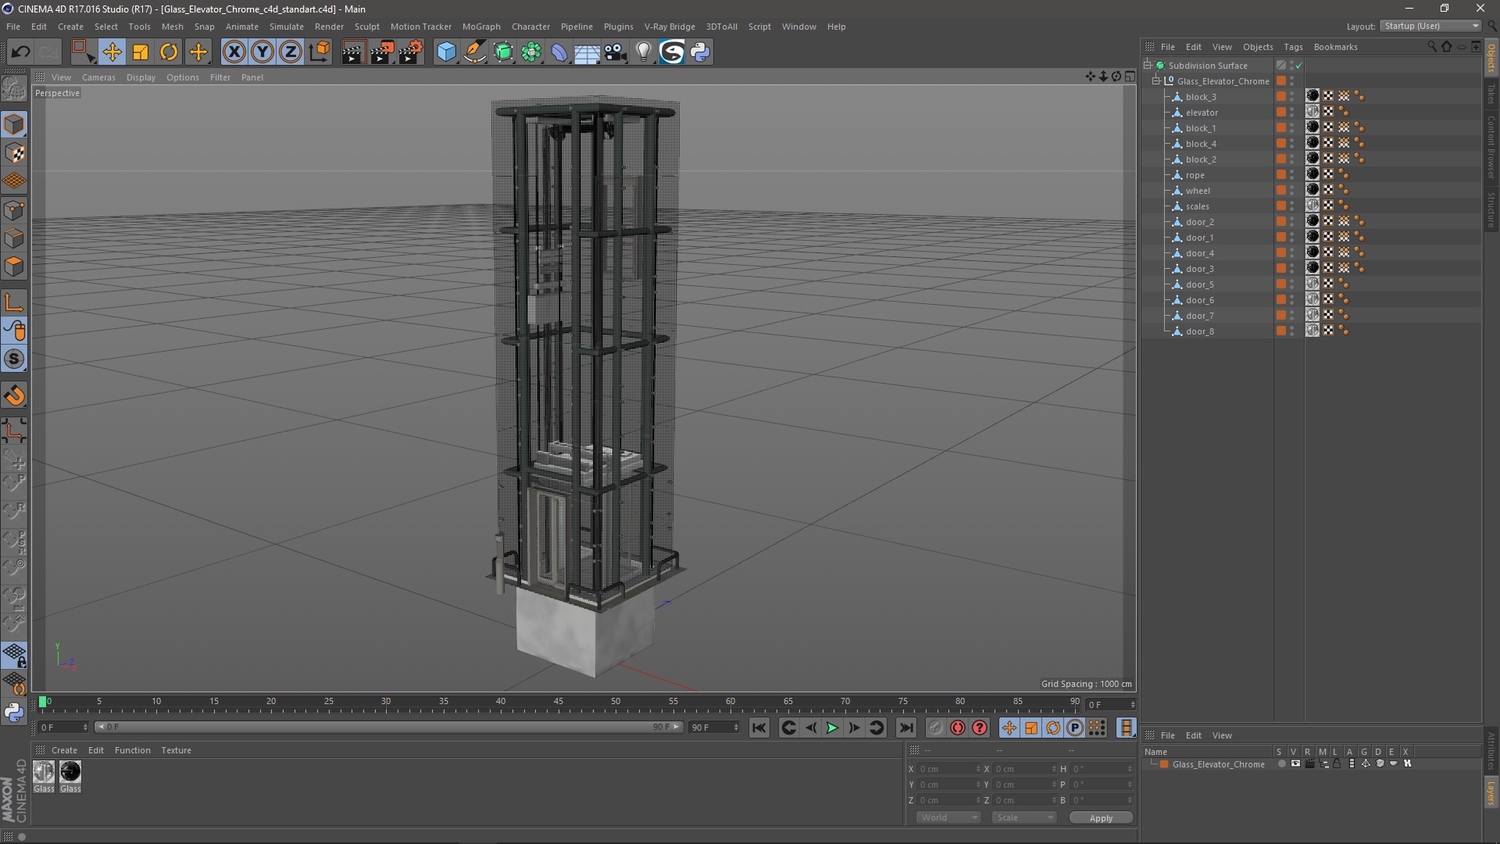Select Polygons mode icon
1500x844 pixels.
click(14, 267)
